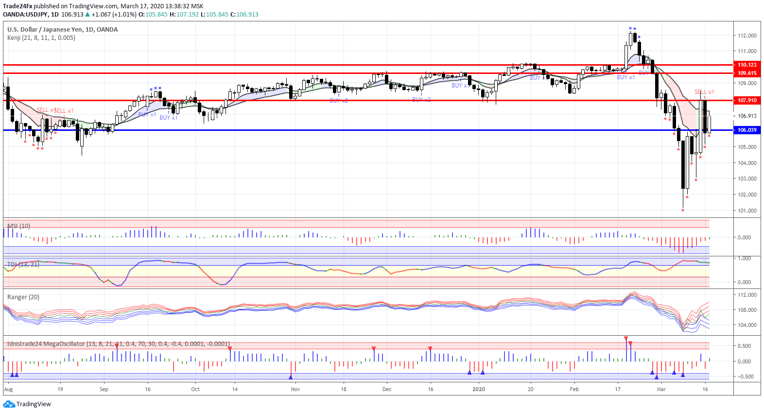Click the BUY x2 signal near November

[x=339, y=101]
